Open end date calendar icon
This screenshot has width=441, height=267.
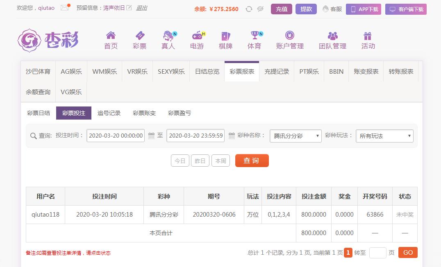tap(232, 136)
